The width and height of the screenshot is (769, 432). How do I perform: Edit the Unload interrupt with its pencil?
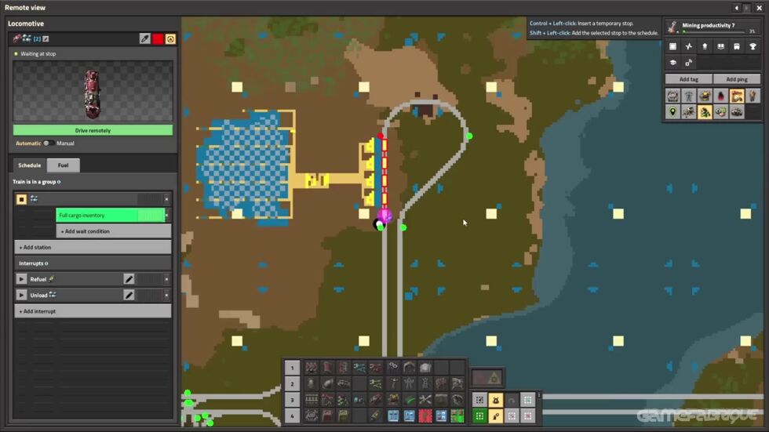(x=129, y=295)
